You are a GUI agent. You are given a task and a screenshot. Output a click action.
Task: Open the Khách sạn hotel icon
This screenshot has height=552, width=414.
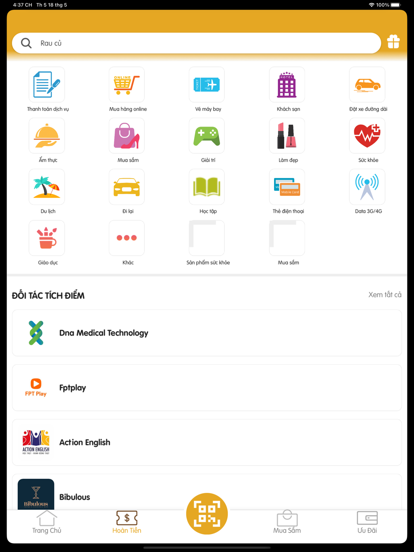(x=287, y=84)
